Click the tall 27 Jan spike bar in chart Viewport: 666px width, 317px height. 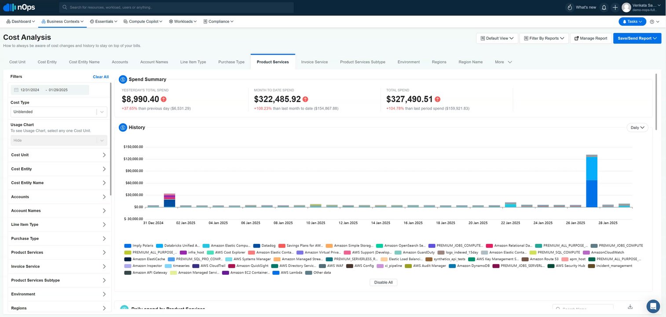592,181
